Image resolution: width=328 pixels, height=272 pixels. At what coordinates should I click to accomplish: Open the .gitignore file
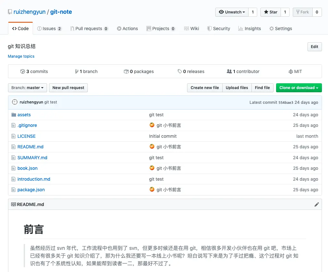(27, 125)
